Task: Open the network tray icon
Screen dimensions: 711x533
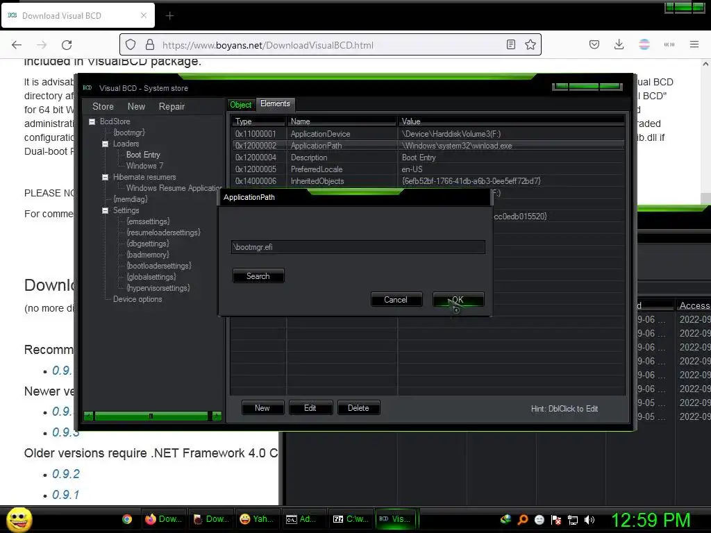Action: tap(573, 520)
